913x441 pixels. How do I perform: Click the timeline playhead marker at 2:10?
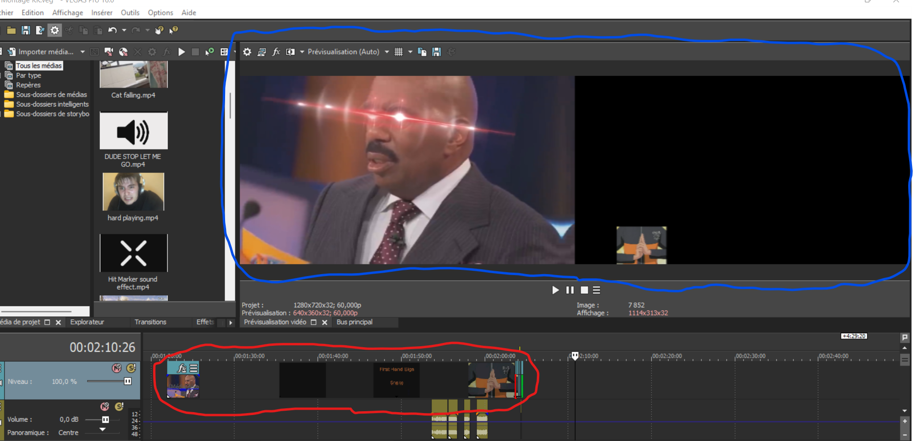[575, 356]
